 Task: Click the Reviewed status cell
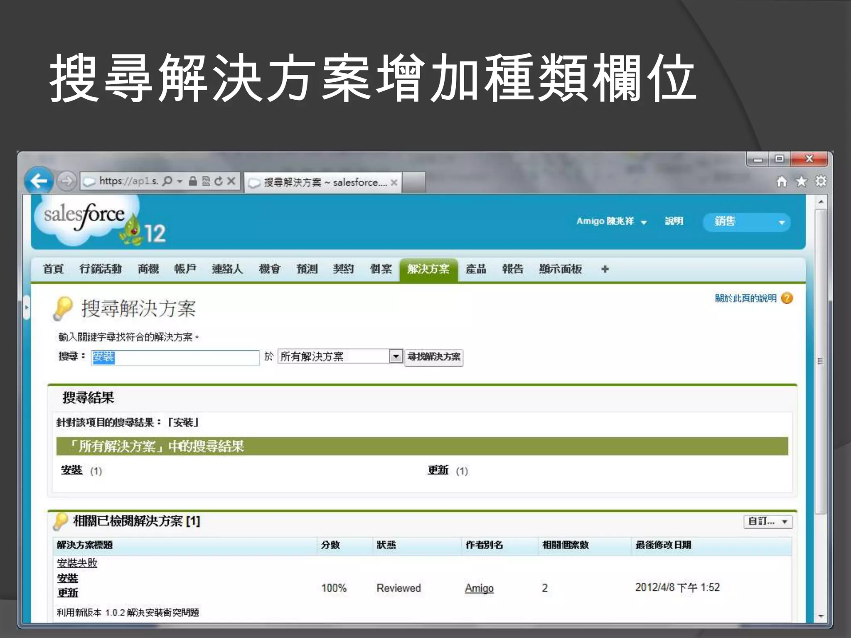[399, 588]
